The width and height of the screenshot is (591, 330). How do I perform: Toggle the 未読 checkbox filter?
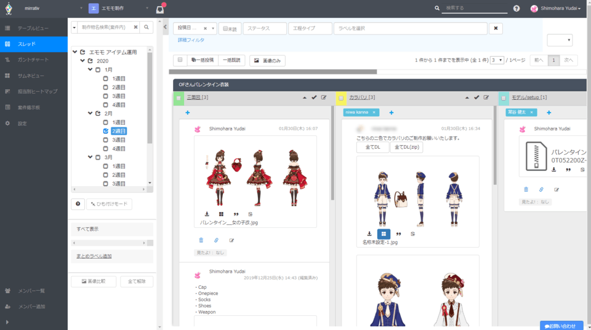pyautogui.click(x=230, y=29)
